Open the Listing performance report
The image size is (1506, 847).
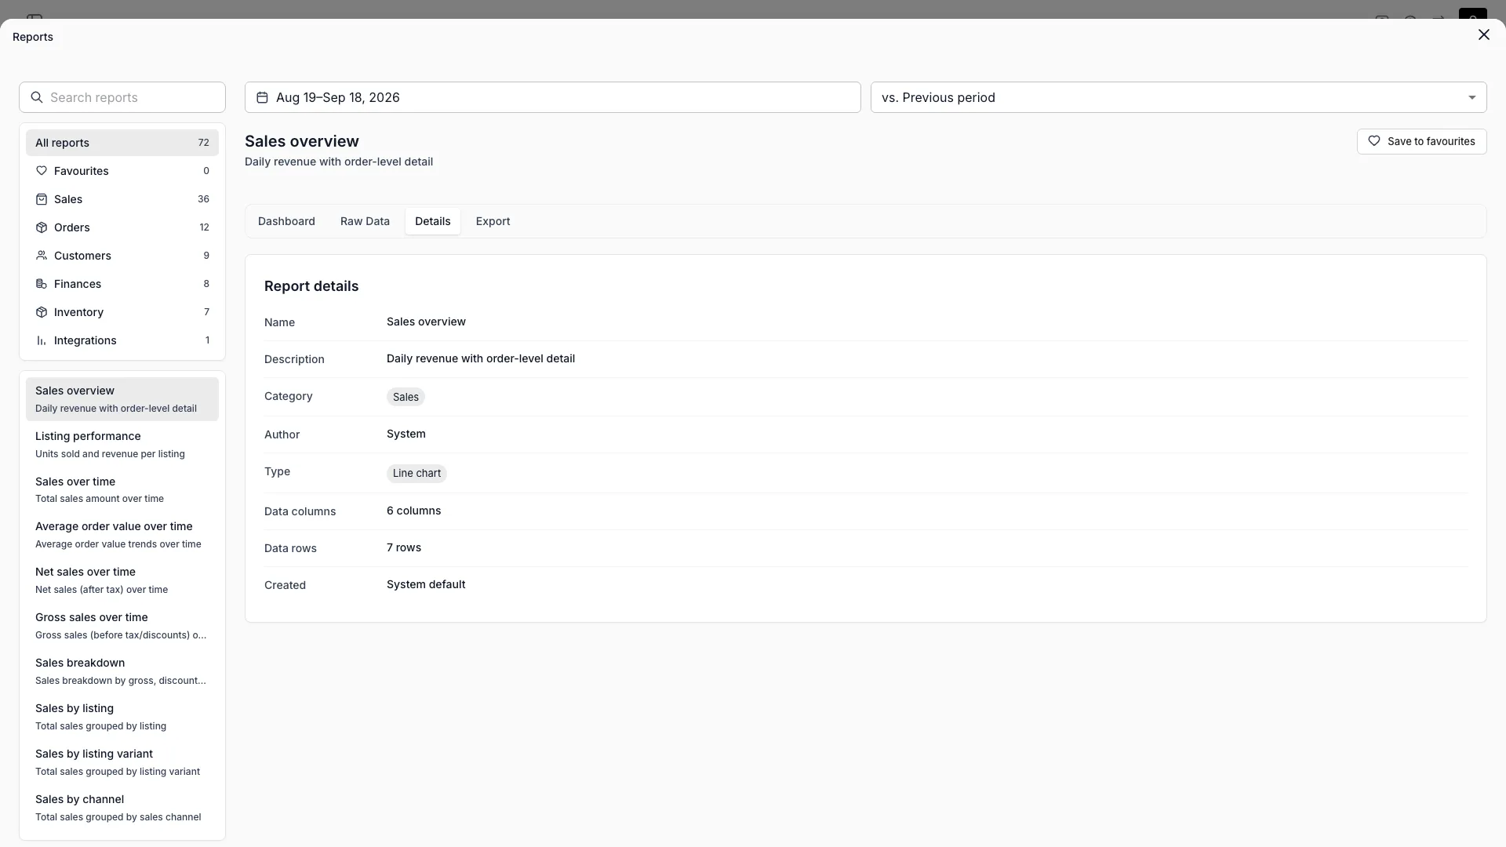(122, 445)
